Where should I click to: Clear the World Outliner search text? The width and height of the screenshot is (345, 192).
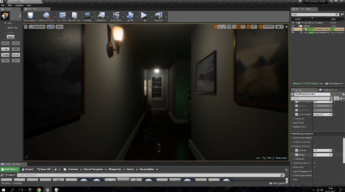coord(337,14)
